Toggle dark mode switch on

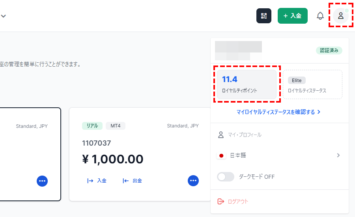(226, 177)
